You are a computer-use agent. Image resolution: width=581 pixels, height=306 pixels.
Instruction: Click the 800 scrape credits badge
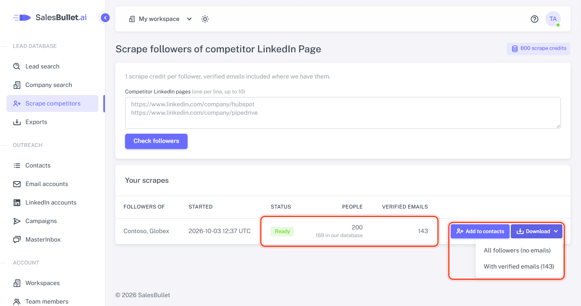539,49
